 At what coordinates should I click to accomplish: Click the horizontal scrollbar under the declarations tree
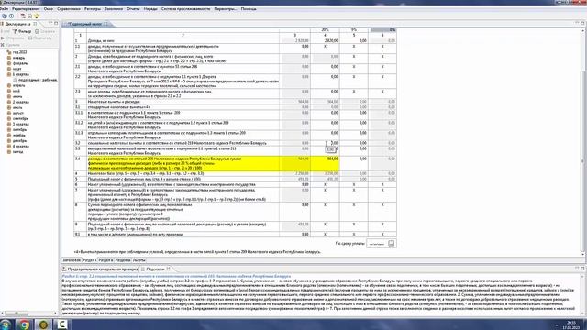click(28, 313)
